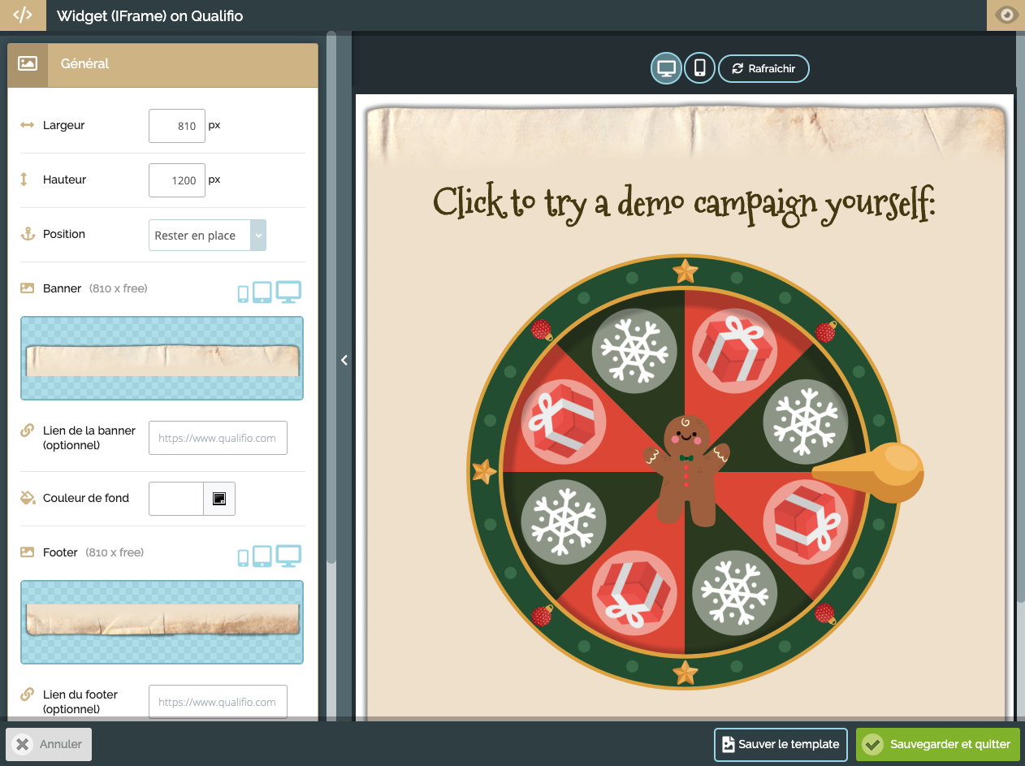Click the Banner image thumbnail
The height and width of the screenshot is (766, 1025).
(x=162, y=358)
